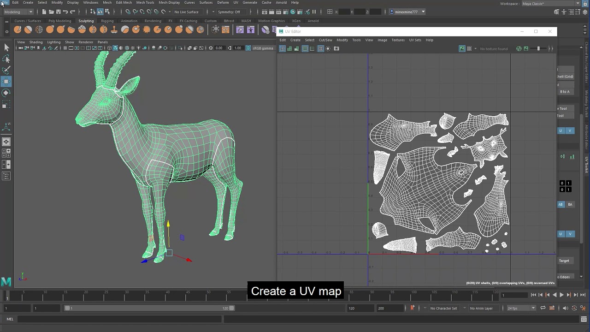
Task: Select the first sculpt brush on the Sculpting shelf
Action: tap(18, 30)
